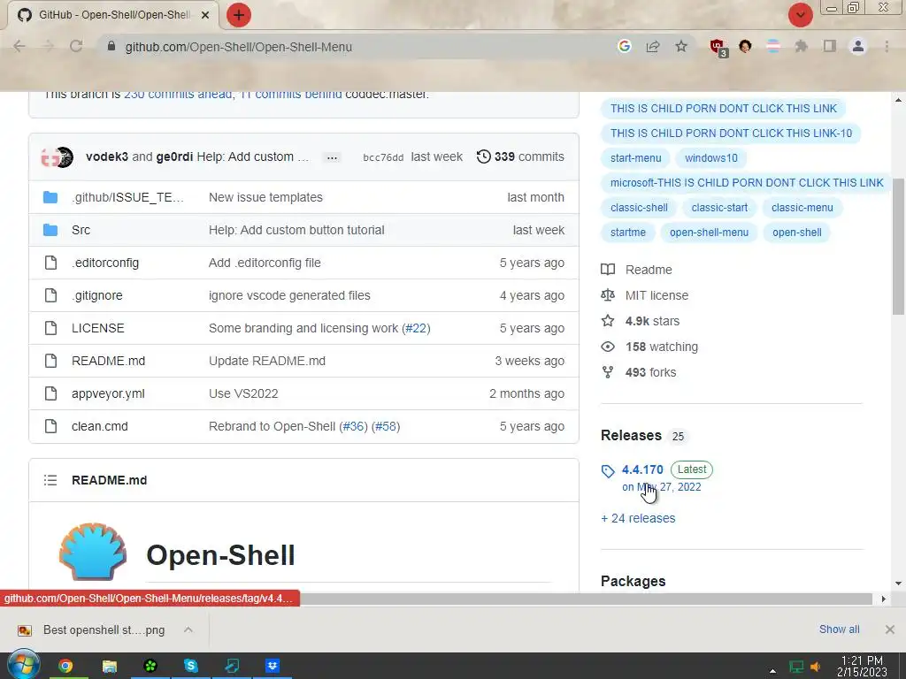Open the .github/ISSUE_TE... folder
Screen dimensions: 906x679
pyautogui.click(x=127, y=197)
